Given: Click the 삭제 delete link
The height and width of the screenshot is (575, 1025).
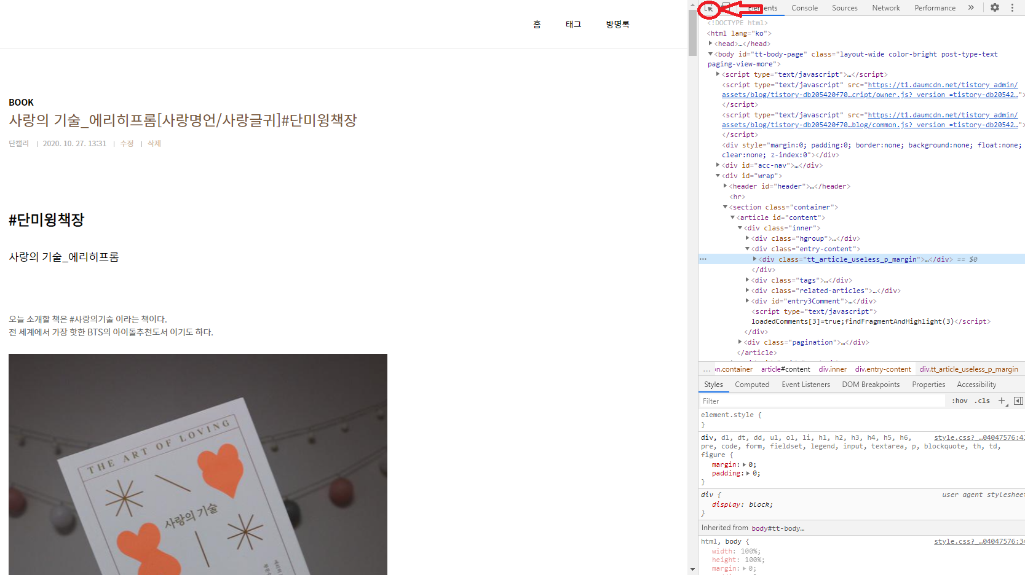Looking at the screenshot, I should point(154,144).
